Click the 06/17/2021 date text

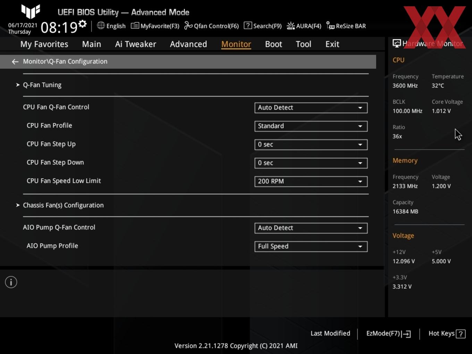[23, 25]
